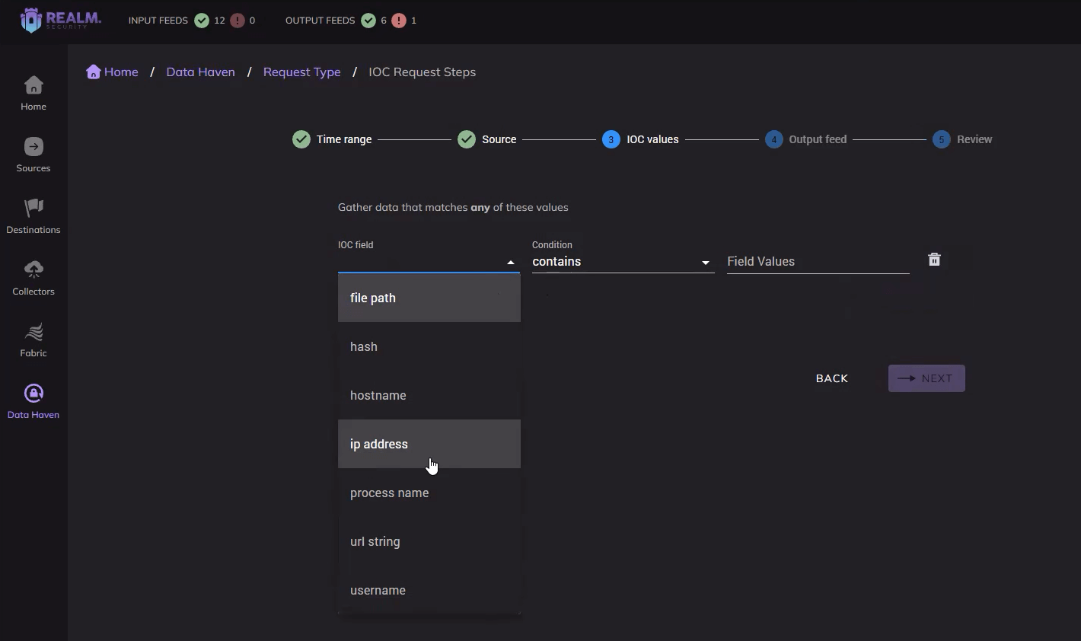Go to the Output feed step
This screenshot has width=1081, height=641.
774,139
